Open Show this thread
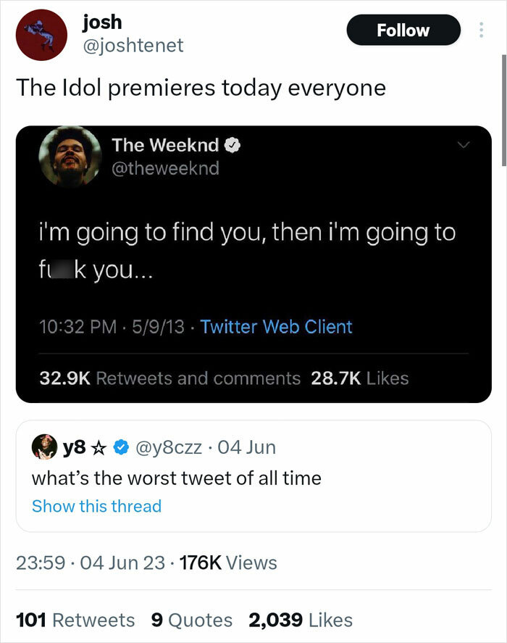The width and height of the screenshot is (507, 643). 97,506
